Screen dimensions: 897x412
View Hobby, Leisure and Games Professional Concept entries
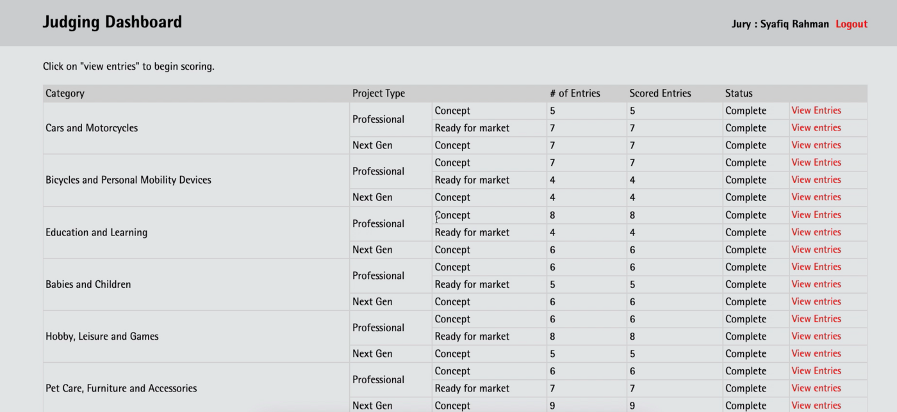816,319
